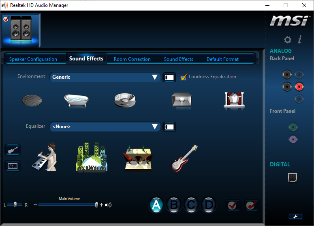Click the purple front panel jack

coord(293,139)
